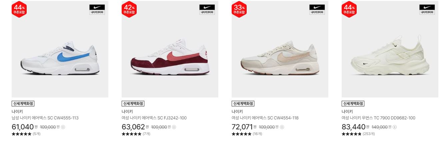Click the white and blue Air Max shoe image

pyautogui.click(x=60, y=49)
